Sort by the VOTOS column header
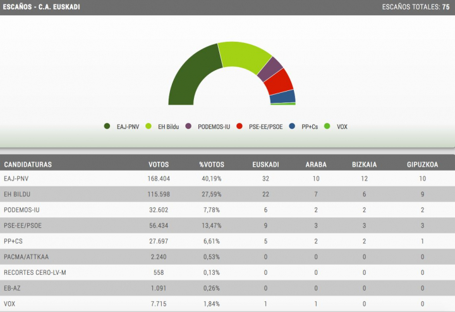The height and width of the screenshot is (312, 455). 158,165
